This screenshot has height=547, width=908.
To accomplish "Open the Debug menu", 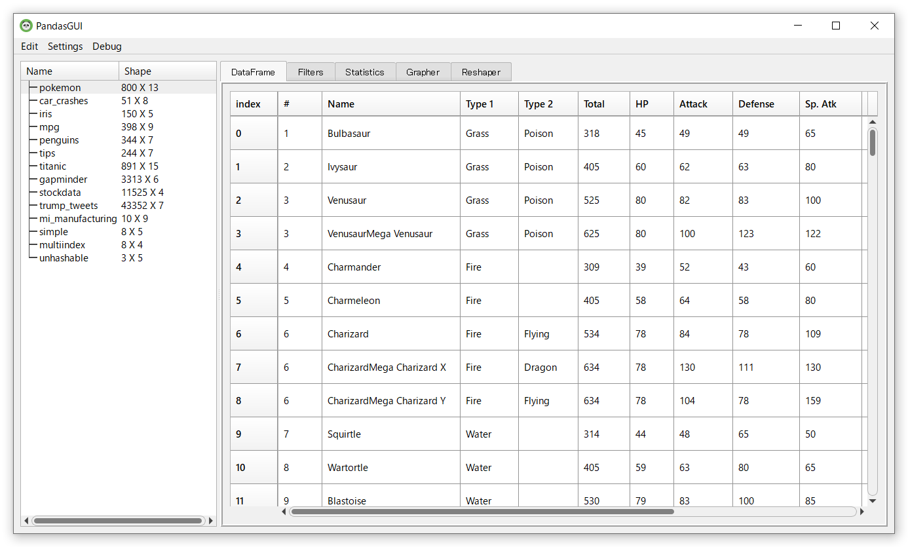I will pyautogui.click(x=107, y=47).
